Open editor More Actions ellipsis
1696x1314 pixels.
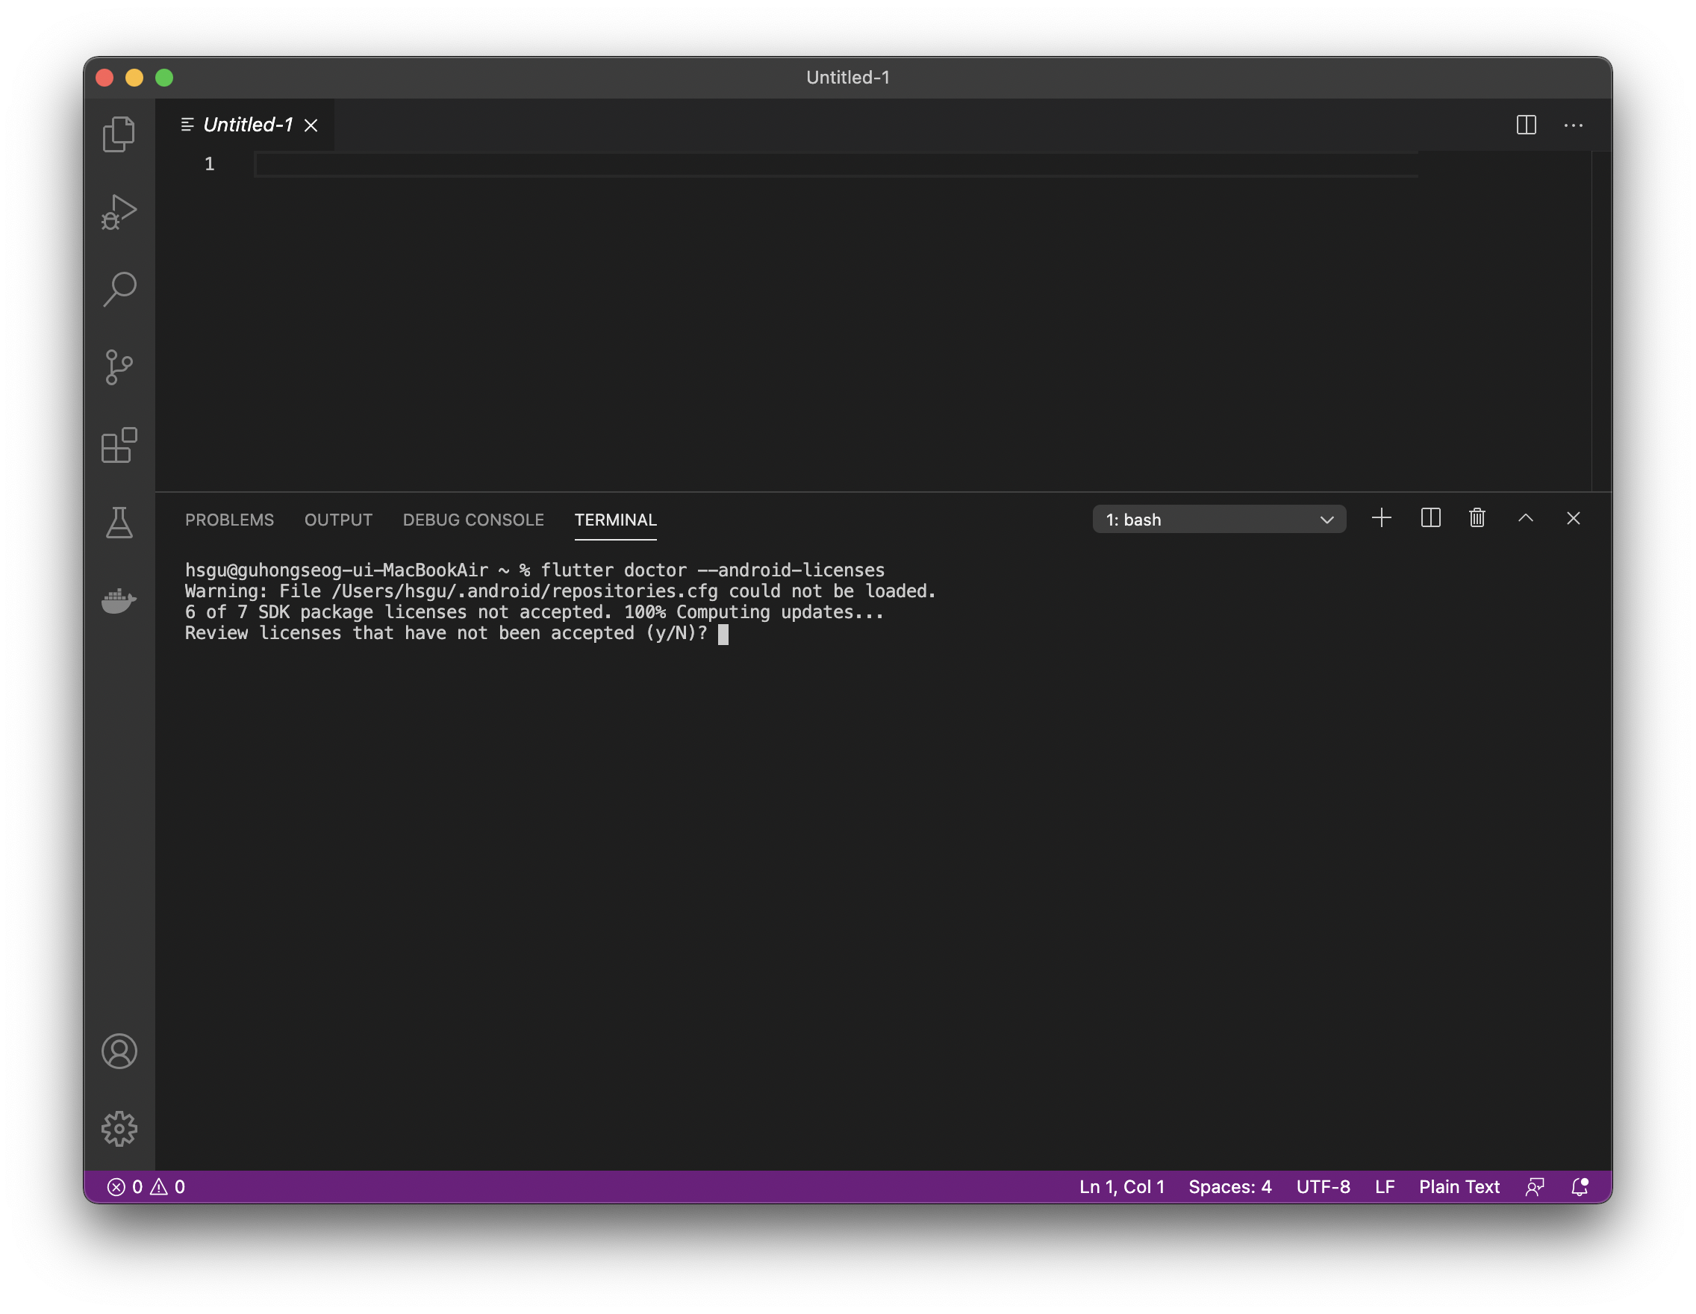[x=1574, y=125]
